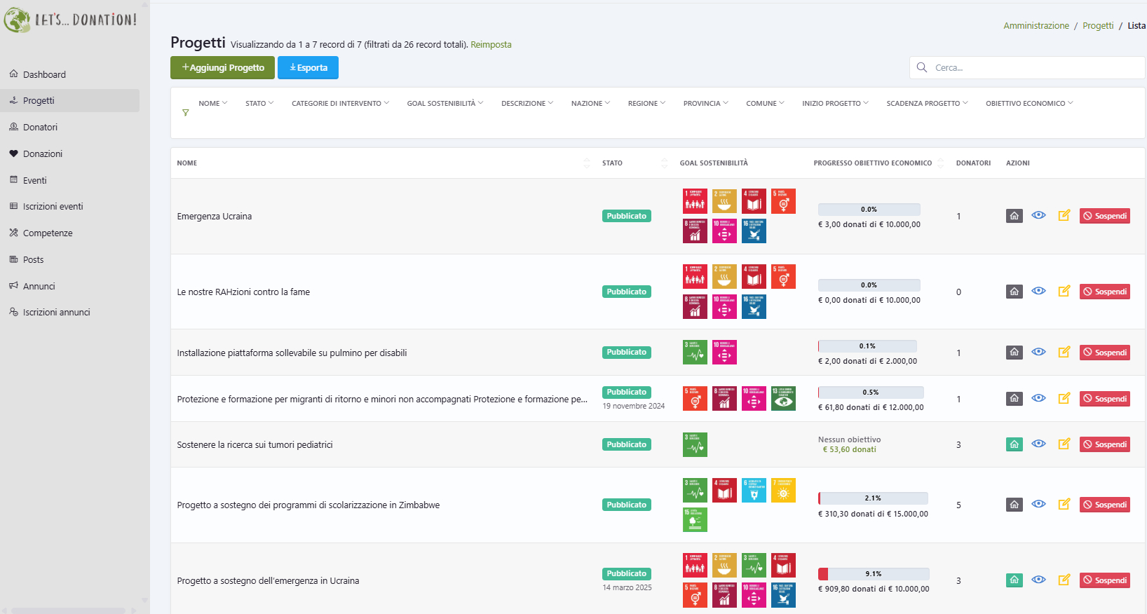This screenshot has width=1147, height=614.
Task: View Emergenza Ucraina project via eye icon
Action: [1038, 215]
